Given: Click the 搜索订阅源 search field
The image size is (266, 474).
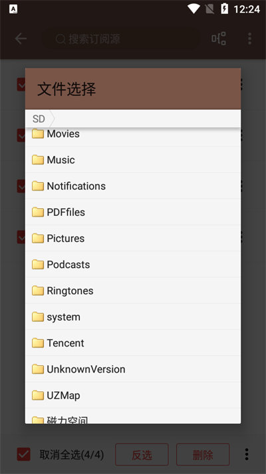Looking at the screenshot, I should (120, 39).
